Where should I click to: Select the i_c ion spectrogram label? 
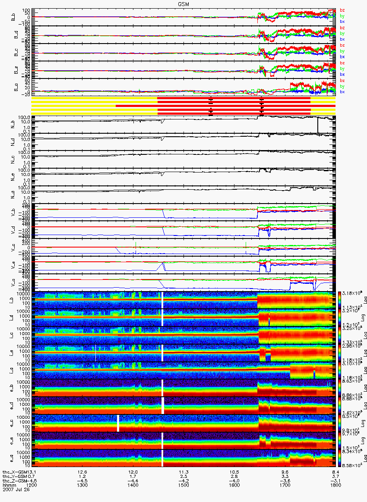coord(12,336)
